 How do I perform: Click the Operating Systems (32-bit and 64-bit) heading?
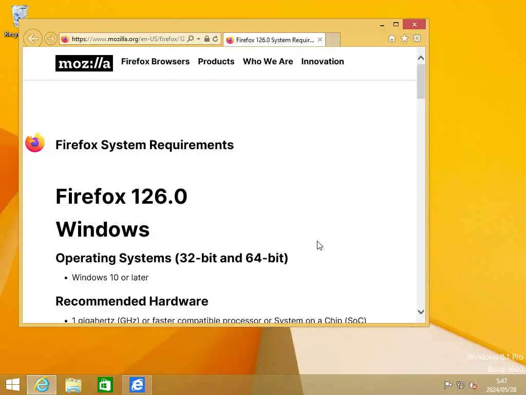click(x=172, y=258)
